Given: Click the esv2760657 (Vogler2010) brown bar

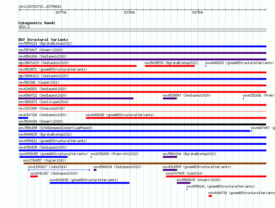Looking at the screenshot, I should click(x=145, y=163).
